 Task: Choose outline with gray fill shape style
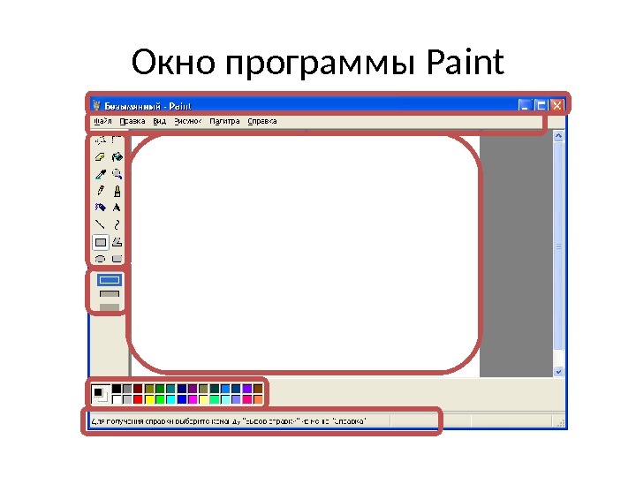110,293
